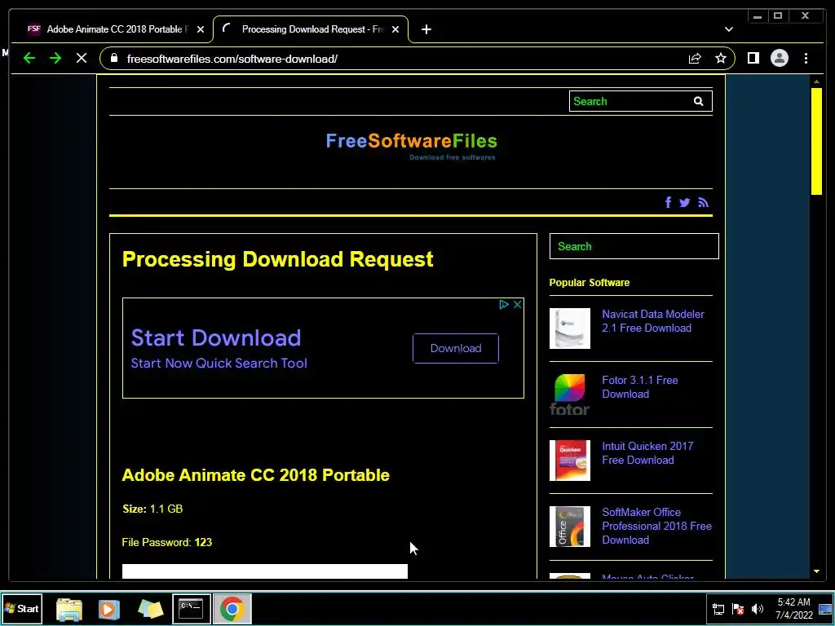Viewport: 835px width, 626px height.
Task: Click the File Password 123 text
Action: [x=166, y=542]
